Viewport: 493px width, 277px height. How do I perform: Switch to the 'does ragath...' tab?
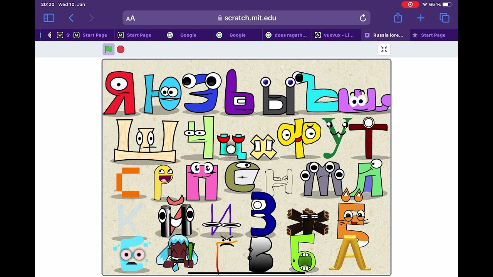[x=287, y=35]
